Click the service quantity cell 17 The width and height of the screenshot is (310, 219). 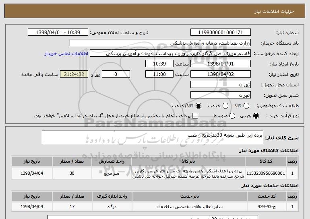click(72, 207)
